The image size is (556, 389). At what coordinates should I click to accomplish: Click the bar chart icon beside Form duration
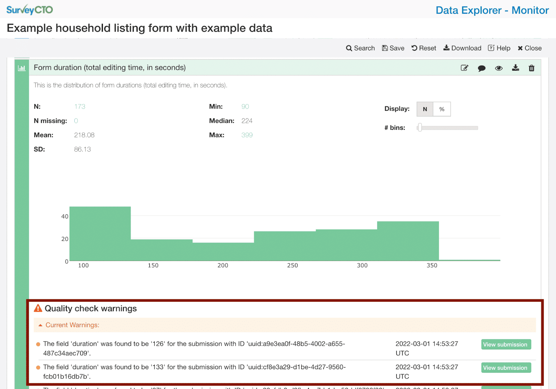pyautogui.click(x=22, y=68)
